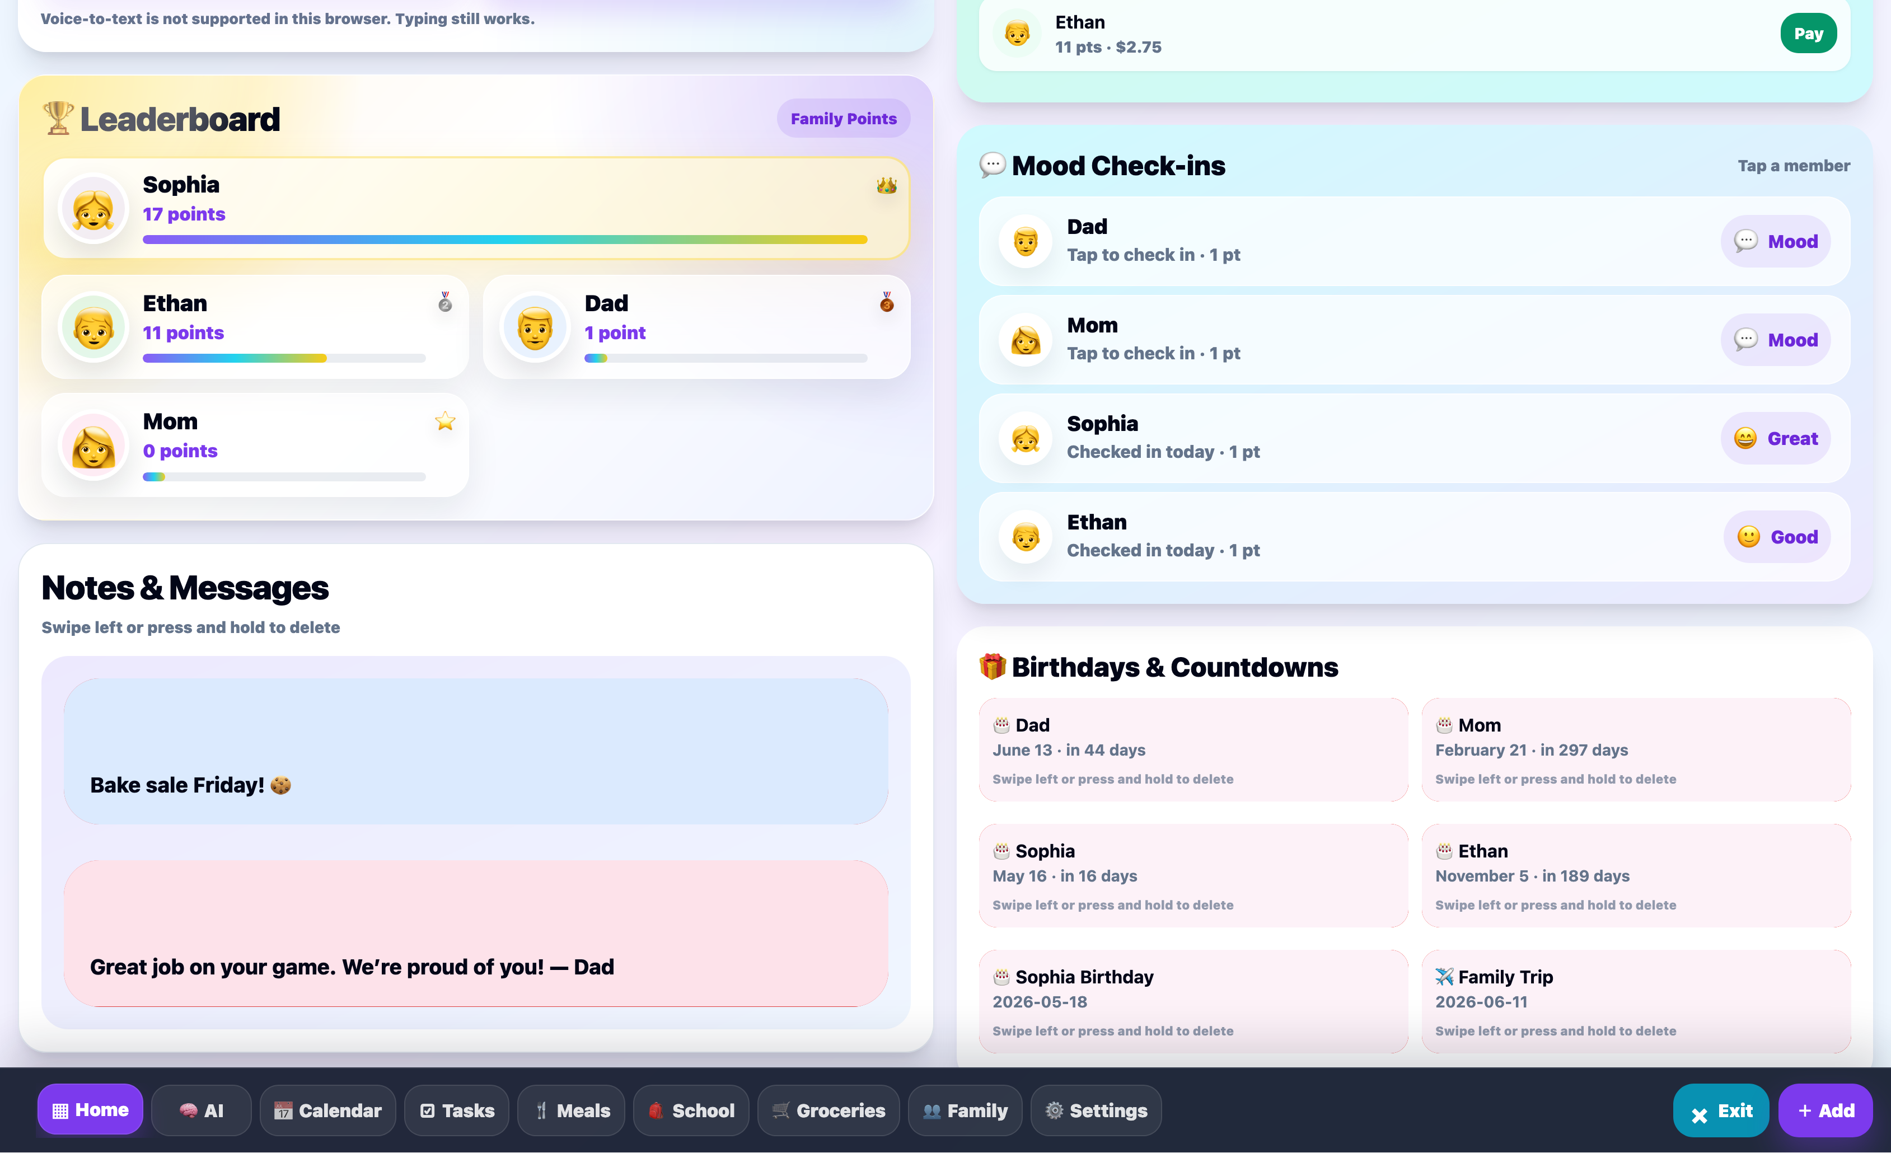Screen dimensions: 1891x1153
Task: Select Dad's June 13 birthday card
Action: [1193, 749]
